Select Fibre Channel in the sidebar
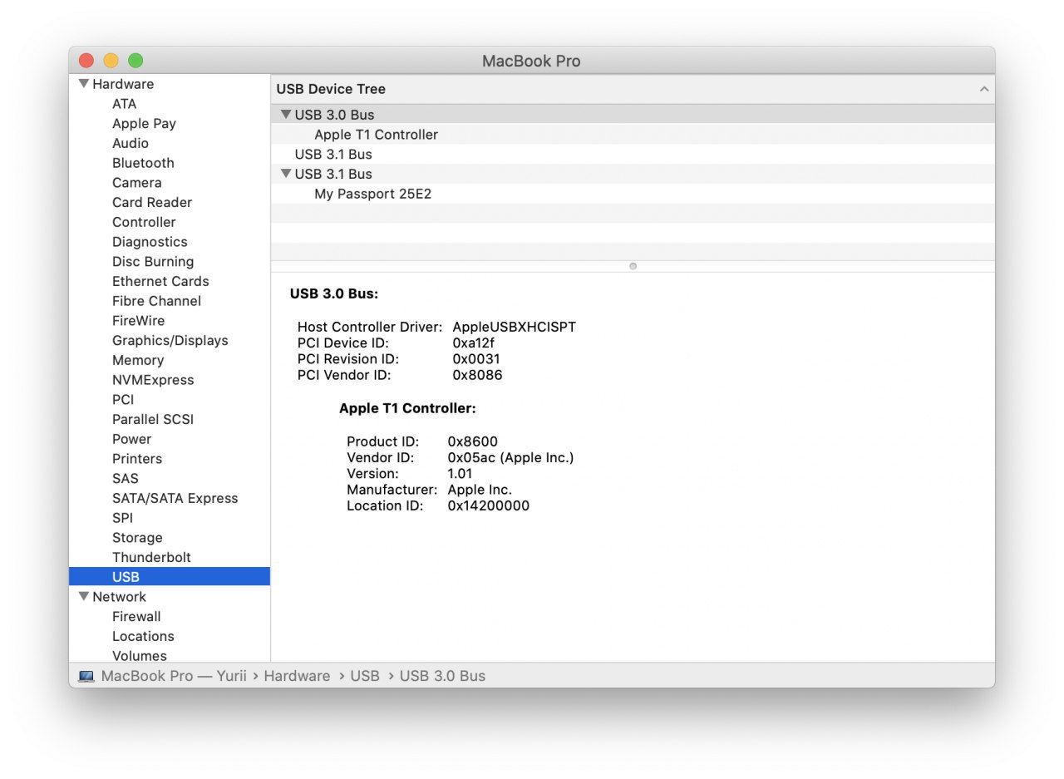This screenshot has width=1064, height=779. pos(156,301)
